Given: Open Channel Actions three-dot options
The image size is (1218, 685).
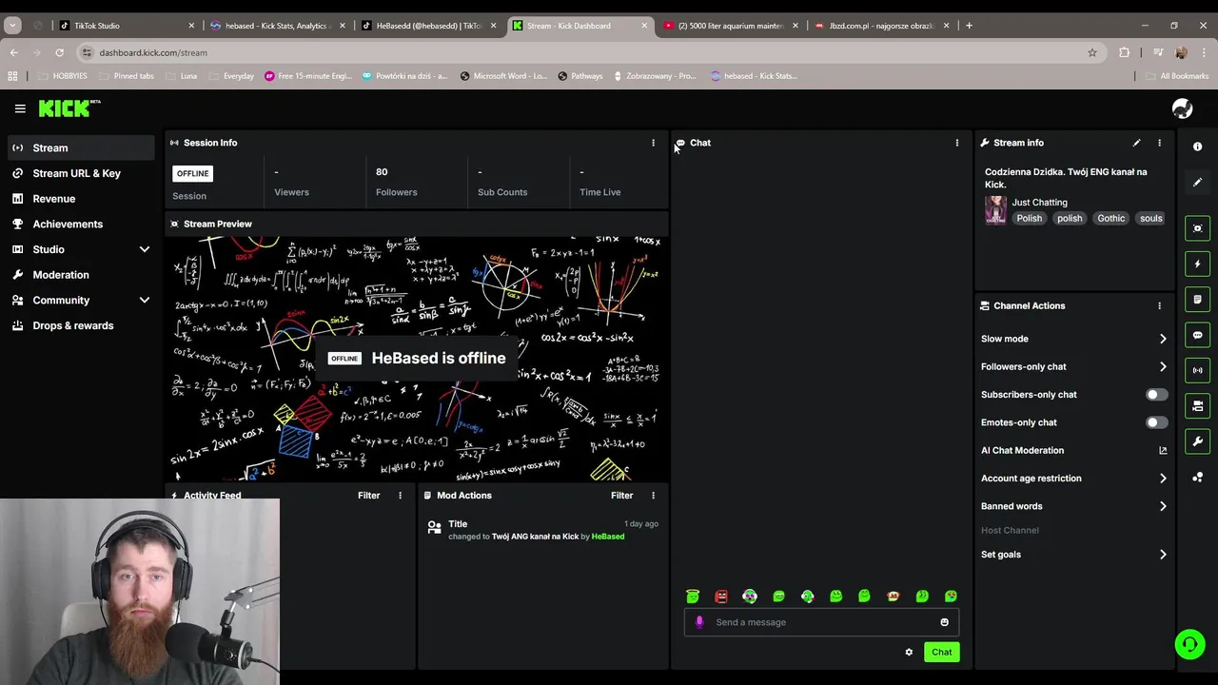Looking at the screenshot, I should point(1159,305).
